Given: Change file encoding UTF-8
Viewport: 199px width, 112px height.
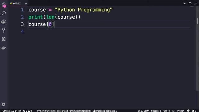Looking at the screenshot, I should click(x=167, y=111).
